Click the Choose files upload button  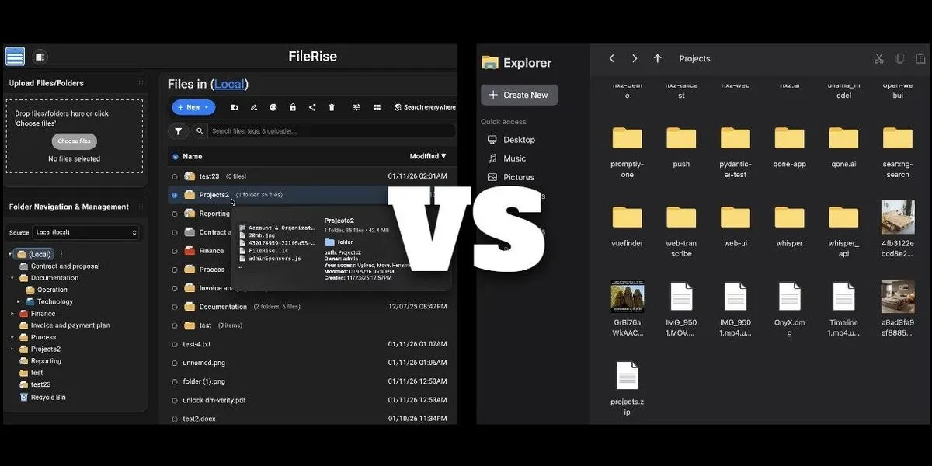click(74, 141)
